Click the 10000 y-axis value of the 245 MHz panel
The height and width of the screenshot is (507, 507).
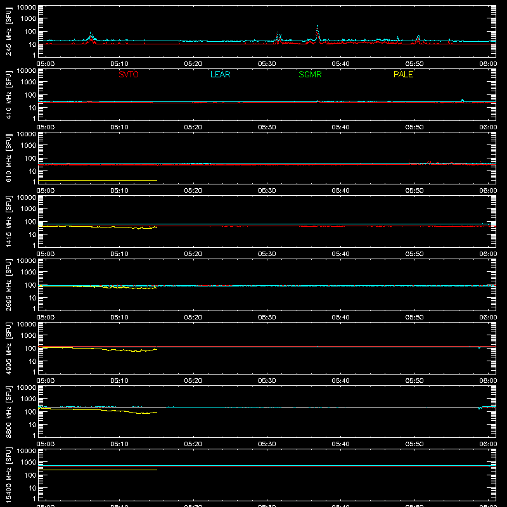(27, 8)
